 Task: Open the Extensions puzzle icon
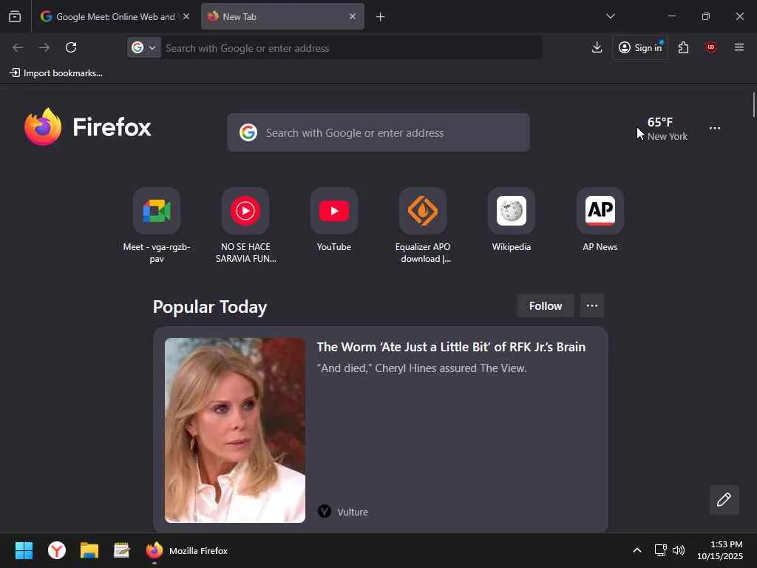[683, 47]
